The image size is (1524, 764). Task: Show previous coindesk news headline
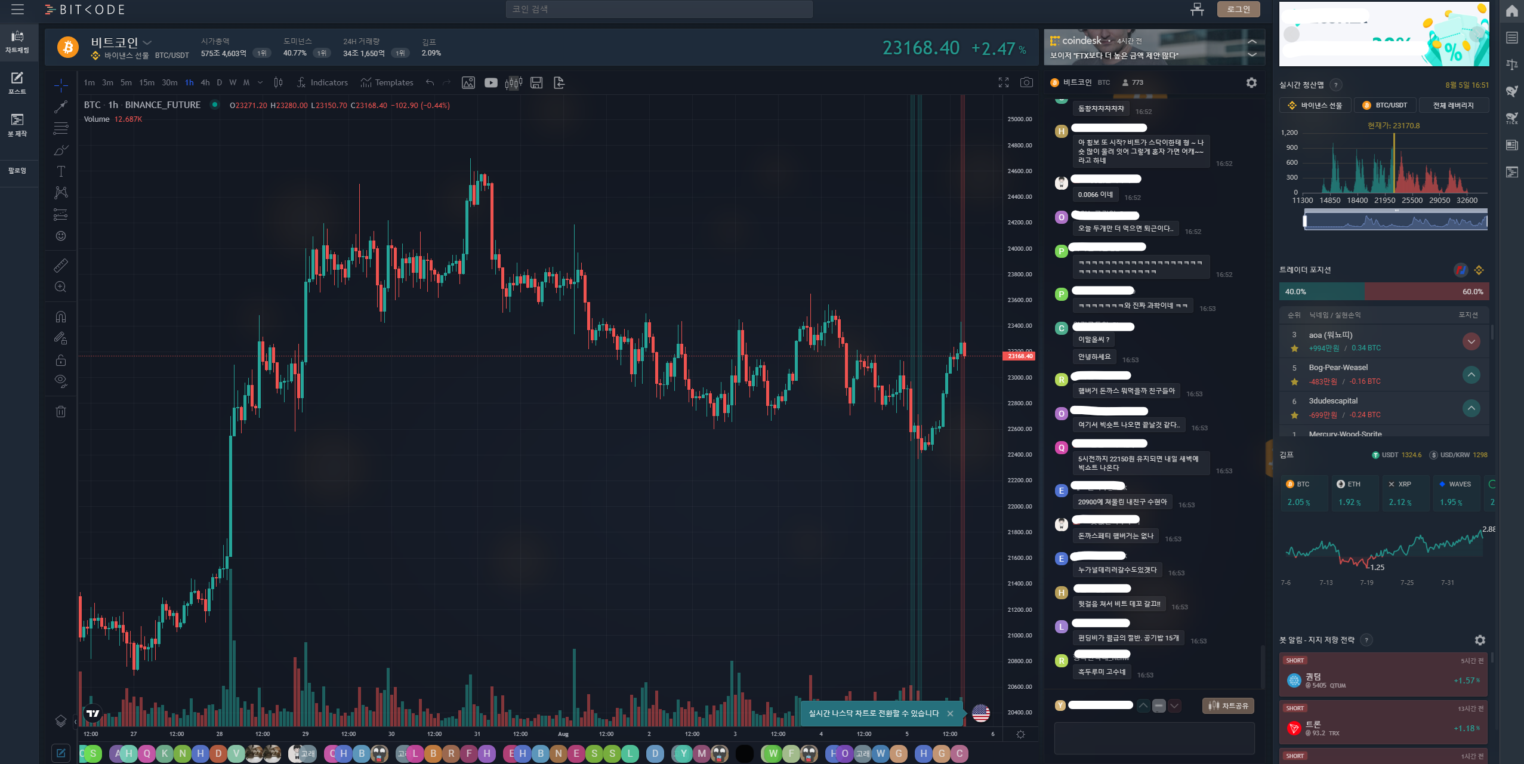point(1252,41)
